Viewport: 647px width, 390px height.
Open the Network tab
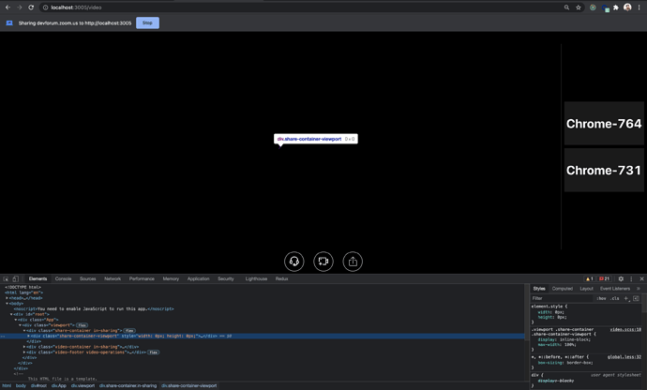coord(113,279)
